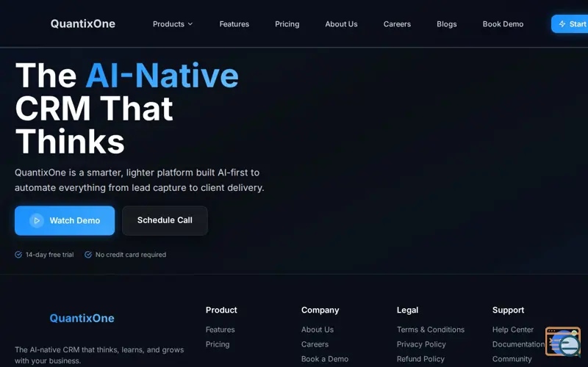Open Documentation footer link
588x367 pixels.
[x=518, y=344]
